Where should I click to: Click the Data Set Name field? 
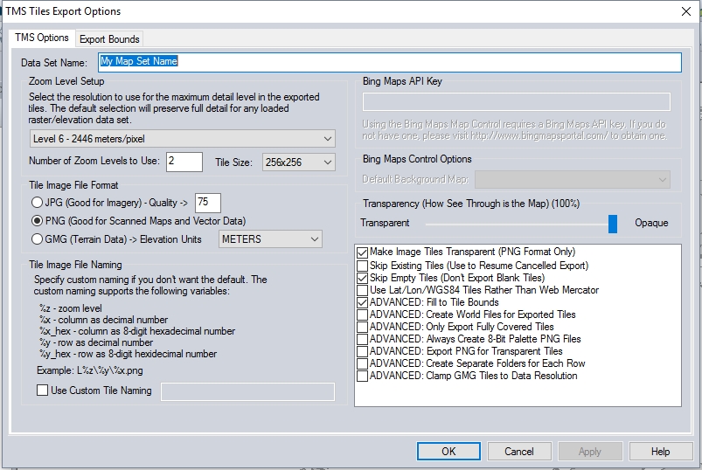pyautogui.click(x=389, y=62)
